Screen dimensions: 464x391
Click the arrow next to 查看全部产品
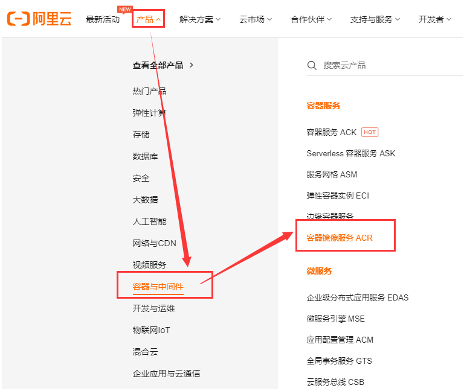192,65
